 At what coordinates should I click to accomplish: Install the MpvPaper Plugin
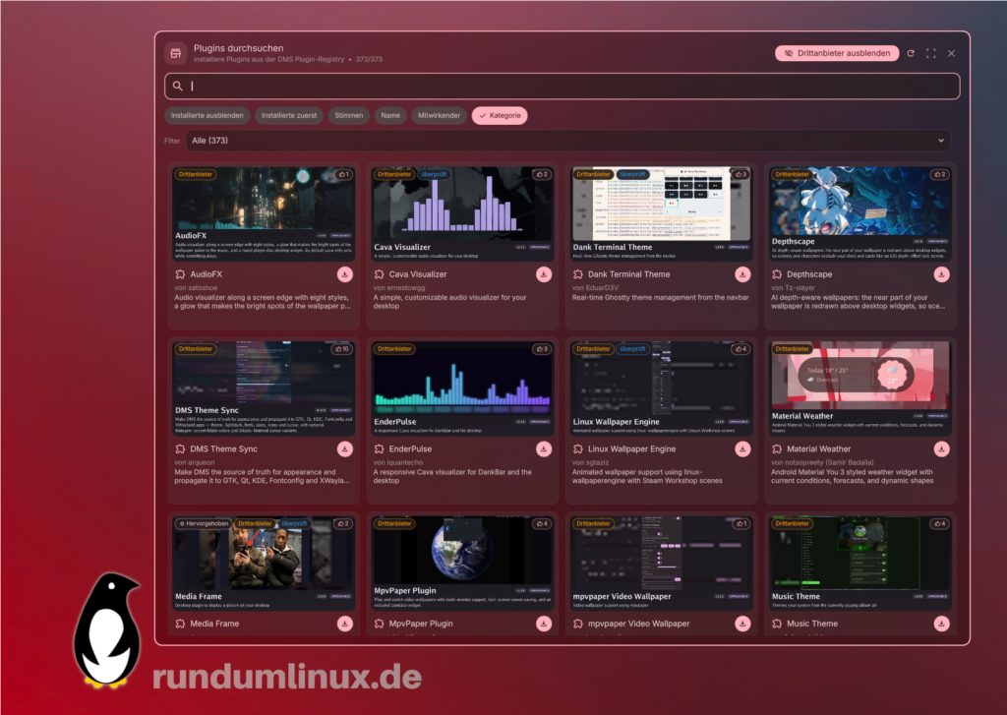544,624
